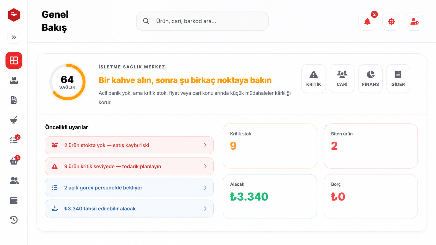Open '2 açık görev personelde bekliyor' alert
436x245 pixels.
pyautogui.click(x=129, y=187)
